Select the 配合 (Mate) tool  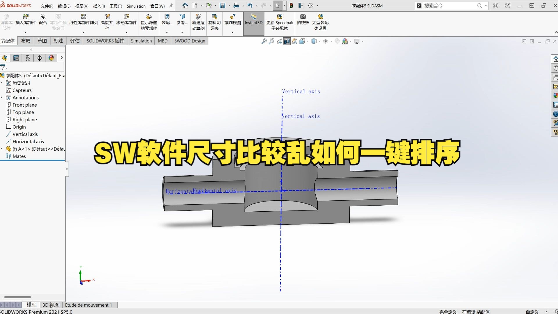tap(43, 20)
